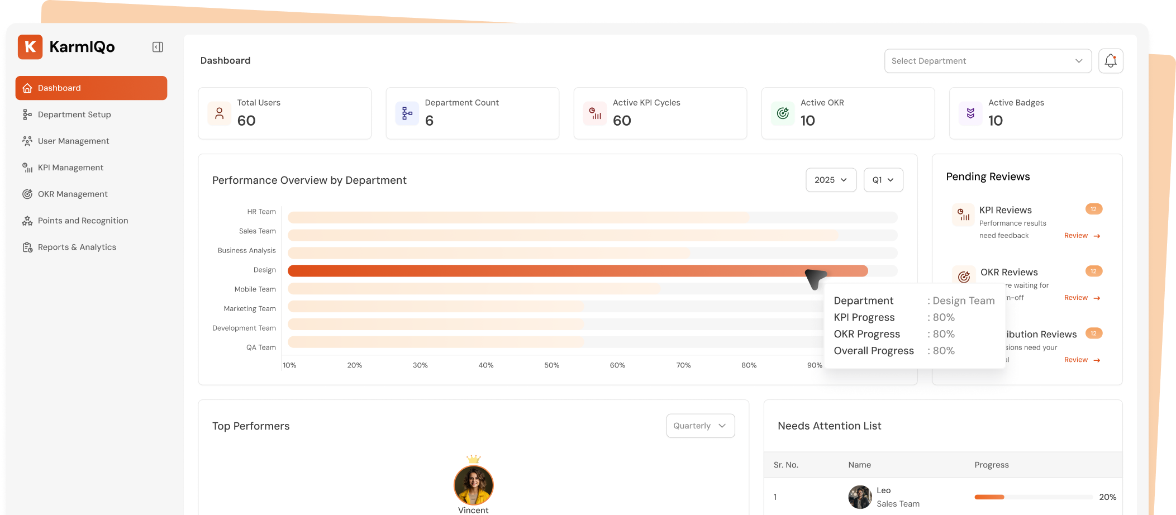Viewport: 1176px width, 515px height.
Task: Click the Active OKR card
Action: [x=848, y=113]
